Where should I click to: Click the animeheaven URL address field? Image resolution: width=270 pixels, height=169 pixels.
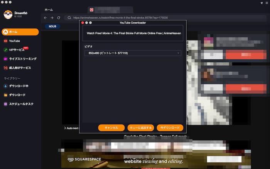165,18
